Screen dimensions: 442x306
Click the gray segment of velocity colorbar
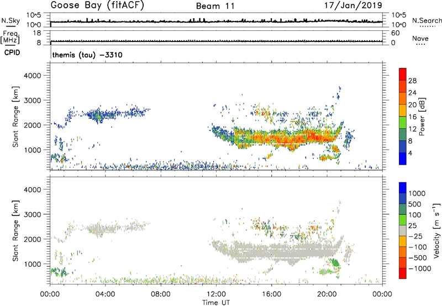[403, 230]
